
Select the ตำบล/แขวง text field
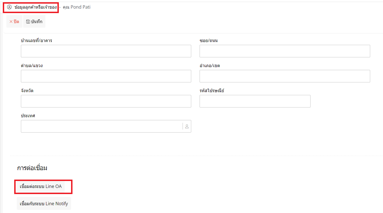coord(106,76)
